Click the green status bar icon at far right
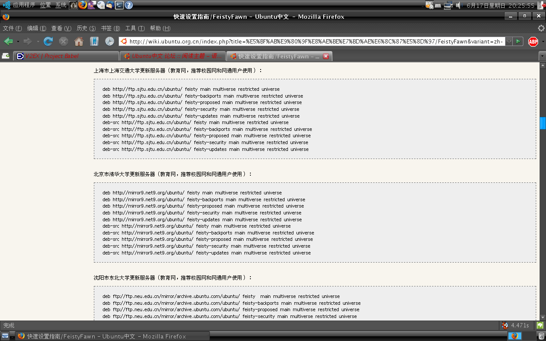Viewport: 546px width, 341px height. click(540, 325)
